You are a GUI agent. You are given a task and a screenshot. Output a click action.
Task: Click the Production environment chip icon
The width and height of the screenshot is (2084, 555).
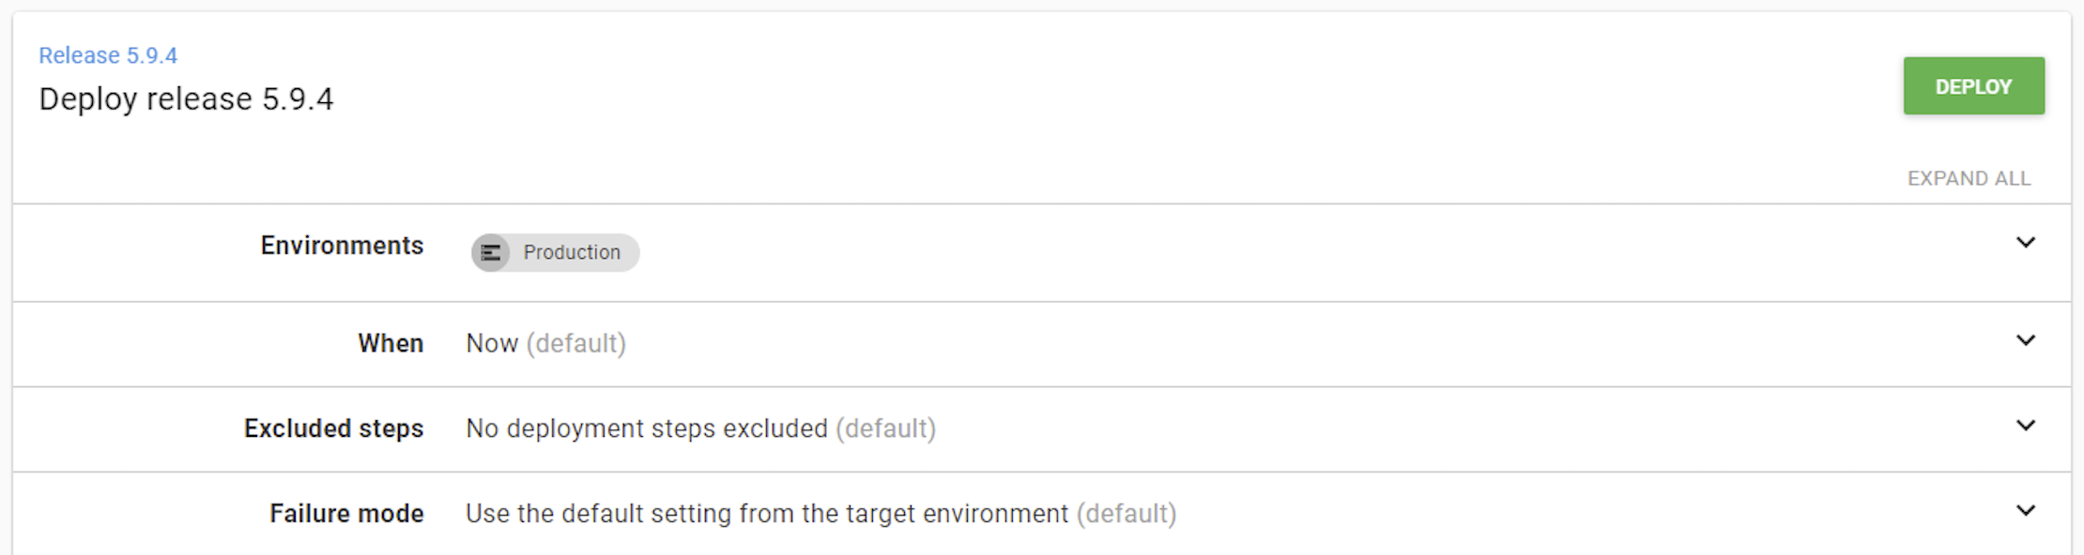(x=491, y=253)
